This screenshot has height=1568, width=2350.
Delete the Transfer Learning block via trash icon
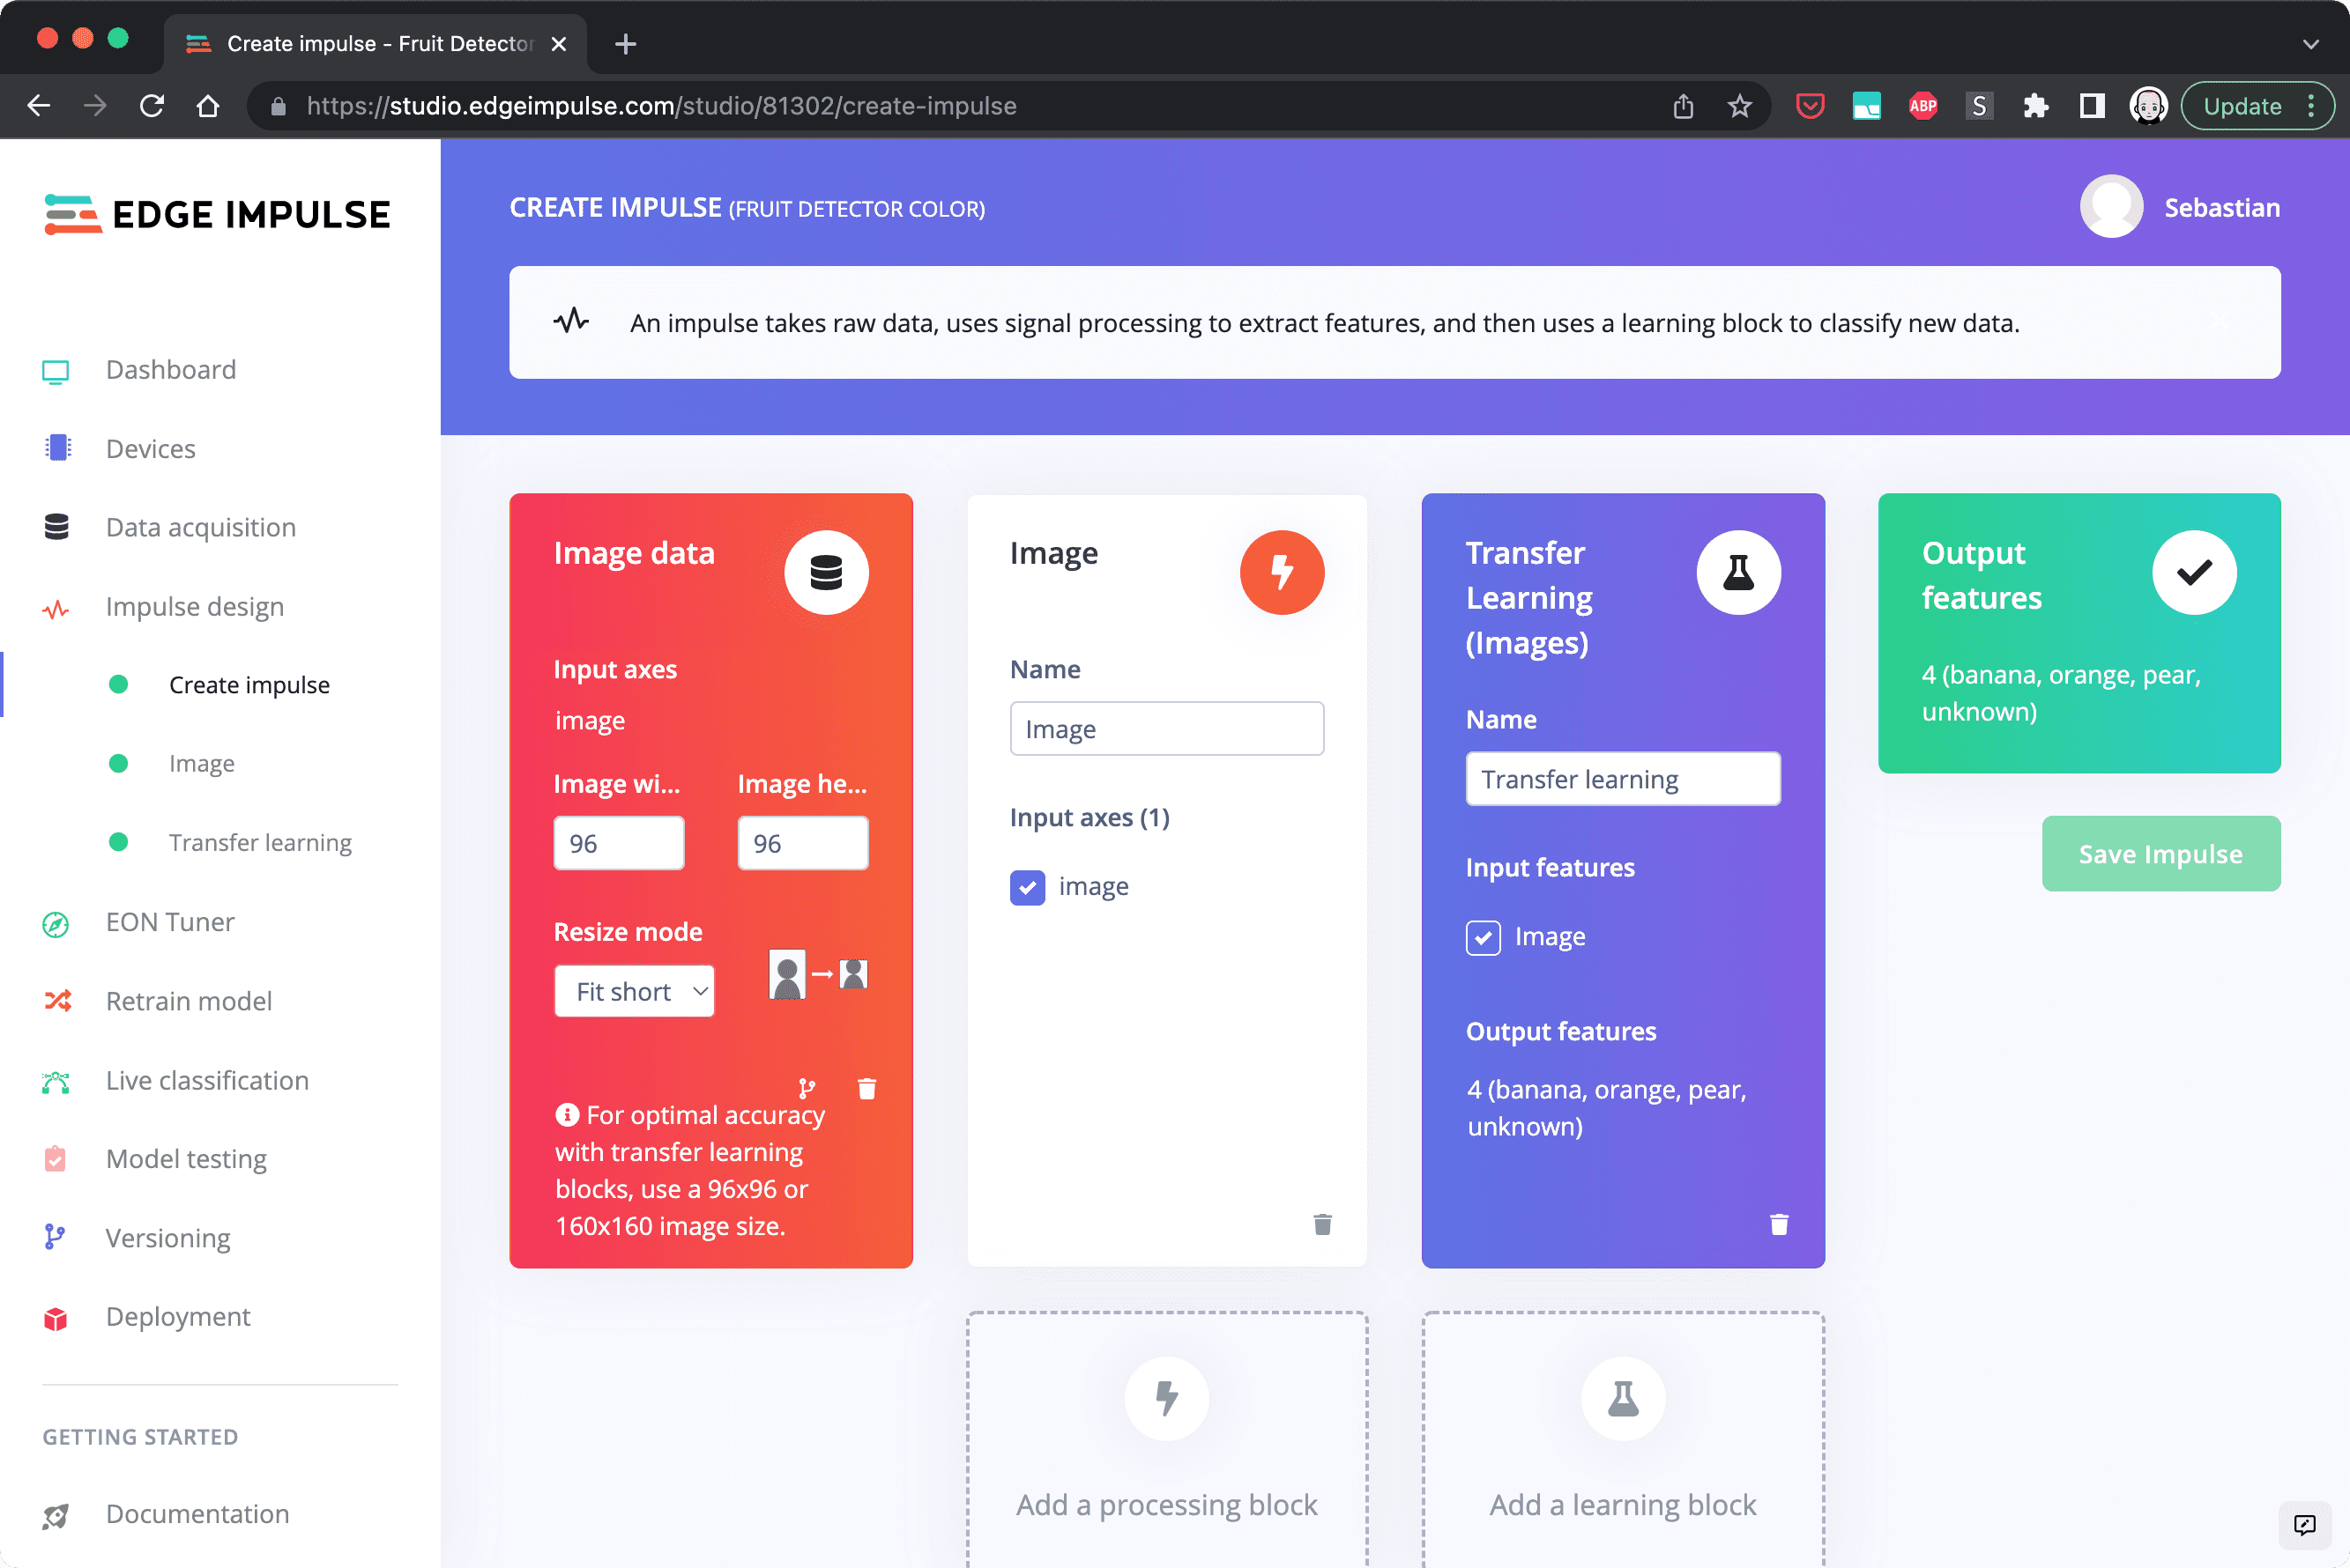[1778, 1224]
